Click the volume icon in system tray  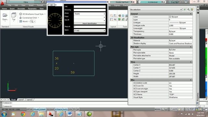193,114
